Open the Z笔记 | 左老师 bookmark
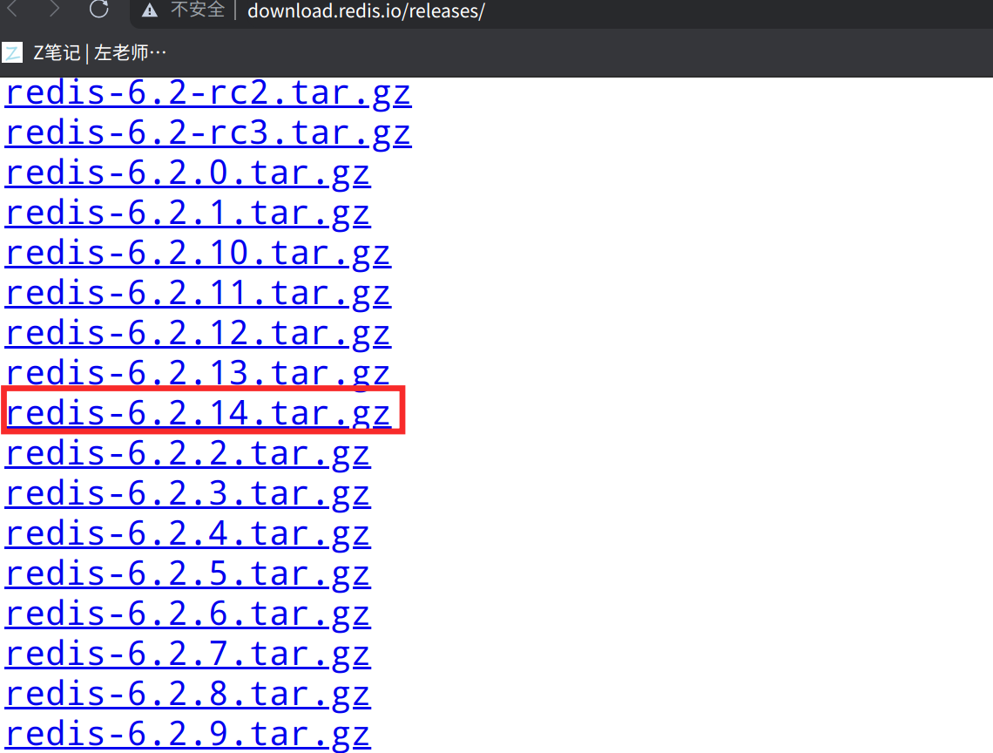 click(x=99, y=52)
